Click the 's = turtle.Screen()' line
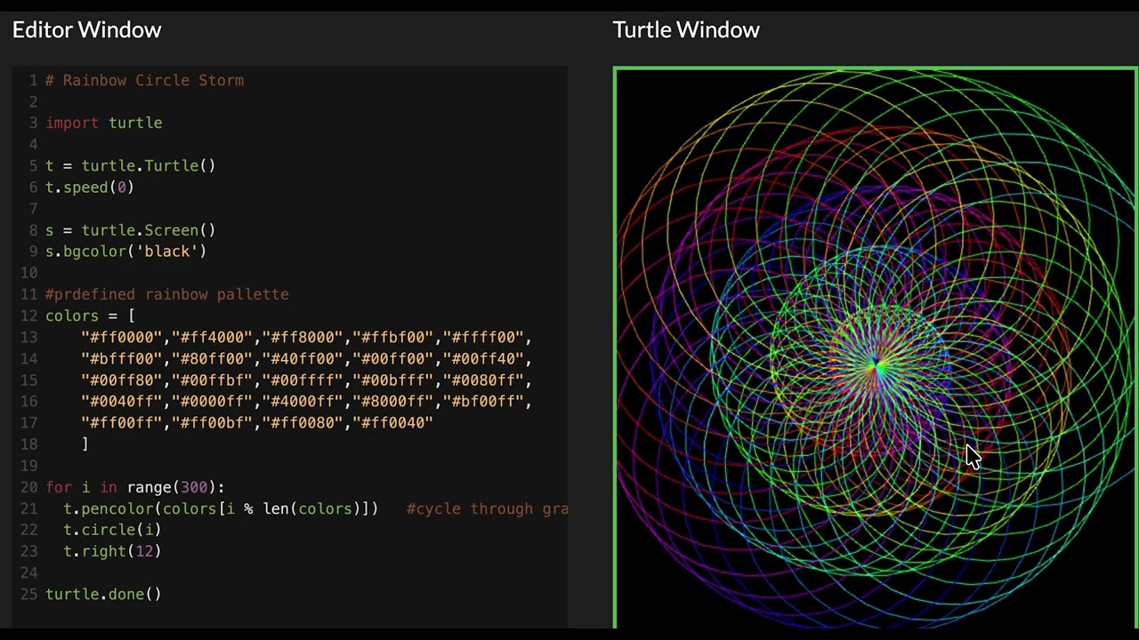The image size is (1139, 640). [x=130, y=230]
